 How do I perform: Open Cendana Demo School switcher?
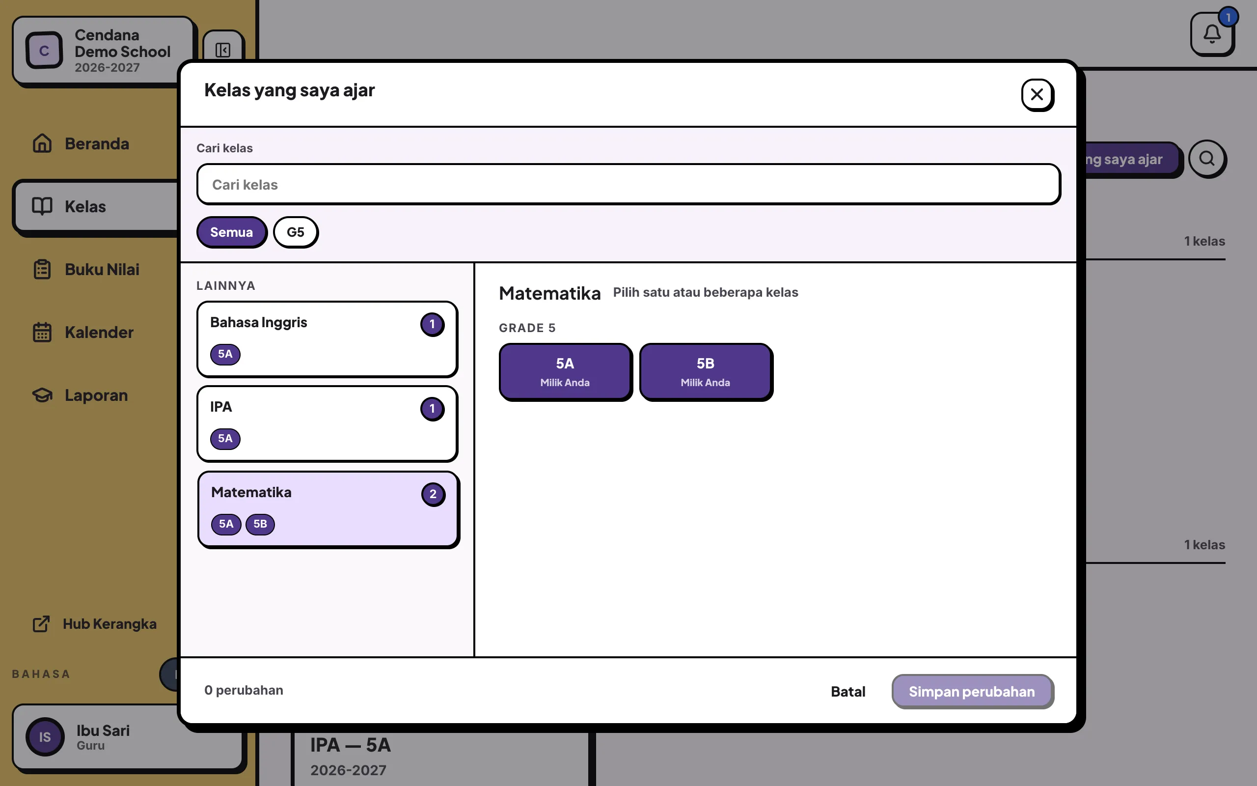click(103, 50)
